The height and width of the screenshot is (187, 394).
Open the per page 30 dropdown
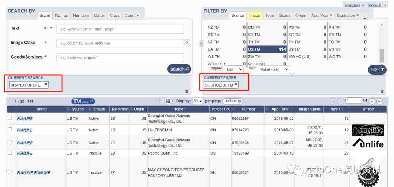coord(197,101)
